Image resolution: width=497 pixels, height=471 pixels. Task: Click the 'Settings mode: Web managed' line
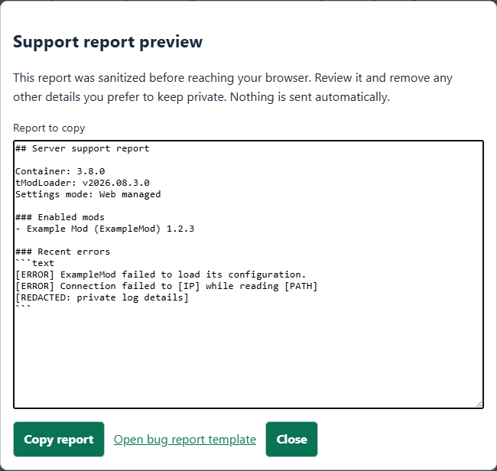click(88, 194)
